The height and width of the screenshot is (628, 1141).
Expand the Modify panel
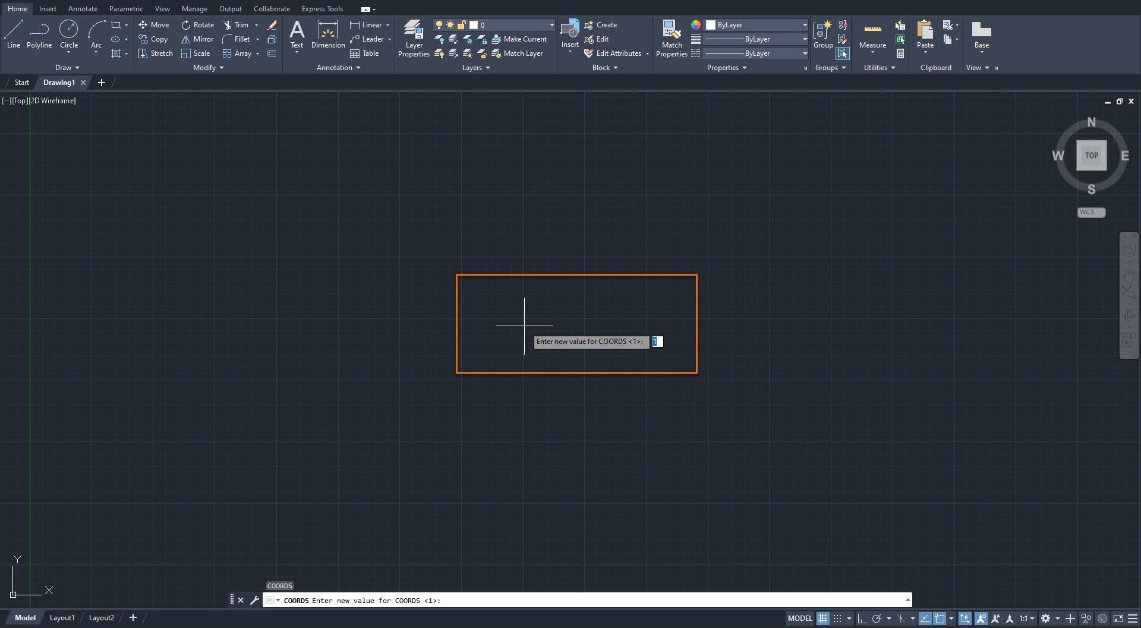(209, 68)
